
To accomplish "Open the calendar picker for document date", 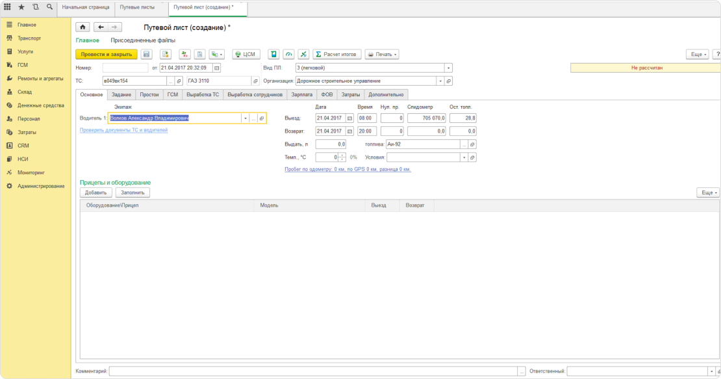I will [216, 68].
